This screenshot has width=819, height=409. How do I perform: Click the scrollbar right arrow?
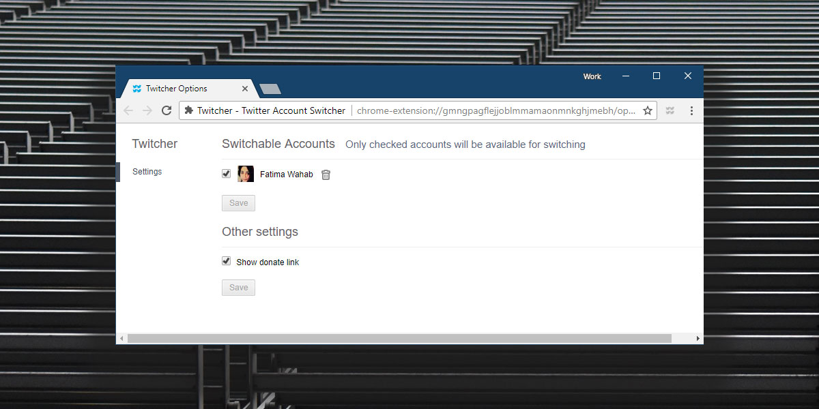pos(698,339)
